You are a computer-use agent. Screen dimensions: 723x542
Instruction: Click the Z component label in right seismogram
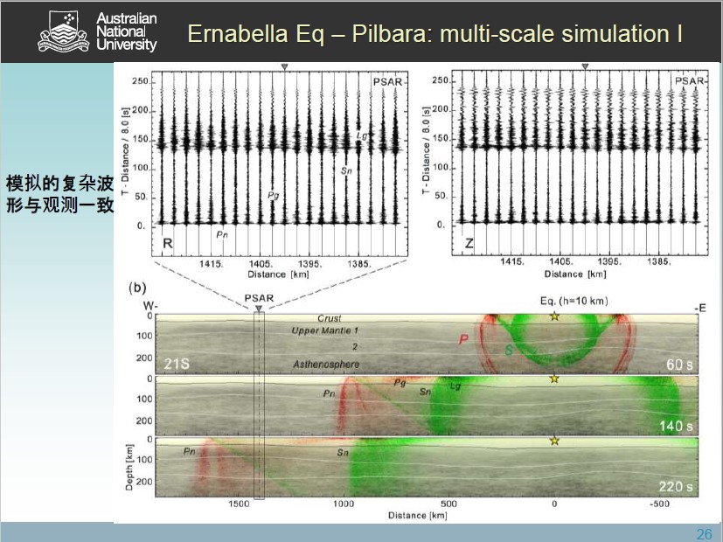pos(469,244)
